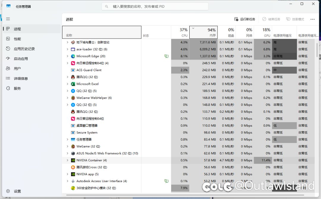Click the WeGame (32 位) process icon
This screenshot has height=199, width=321.
click(x=73, y=147)
